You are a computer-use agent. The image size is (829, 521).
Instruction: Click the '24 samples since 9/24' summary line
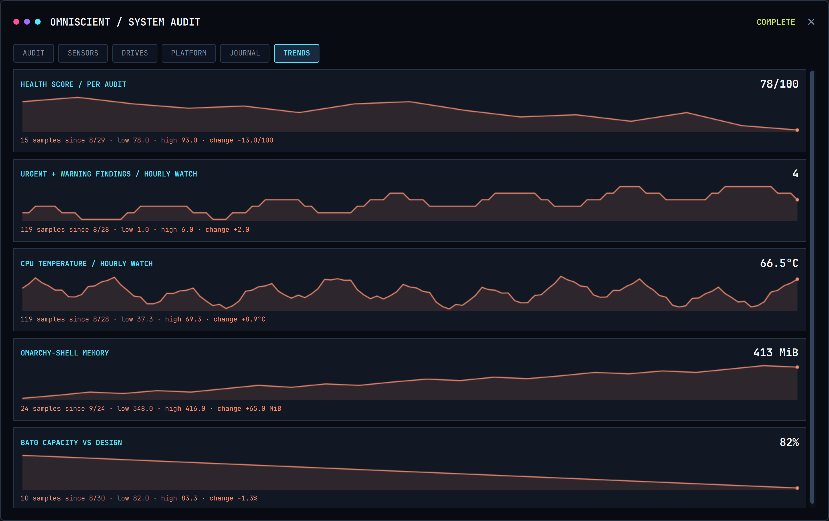tap(151, 408)
